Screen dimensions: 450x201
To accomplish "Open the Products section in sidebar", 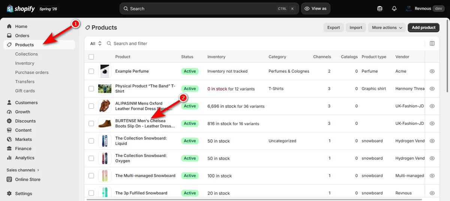I will (x=39, y=45).
